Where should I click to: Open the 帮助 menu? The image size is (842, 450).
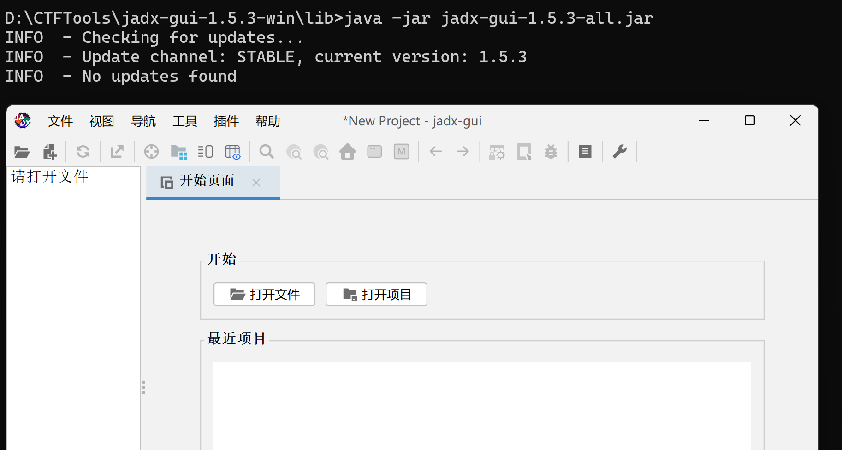[x=268, y=121]
